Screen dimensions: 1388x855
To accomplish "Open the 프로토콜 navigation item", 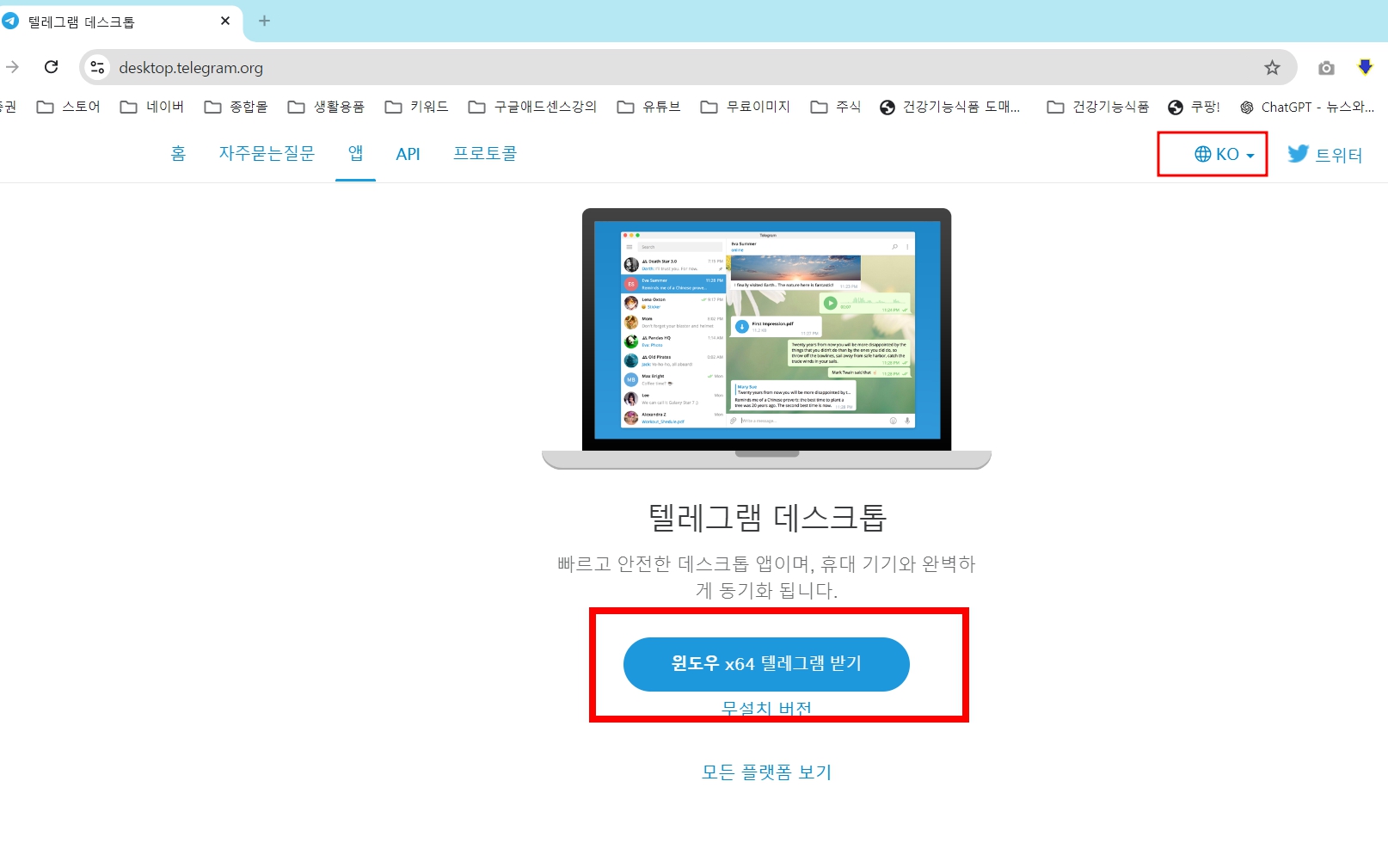I will [x=485, y=153].
